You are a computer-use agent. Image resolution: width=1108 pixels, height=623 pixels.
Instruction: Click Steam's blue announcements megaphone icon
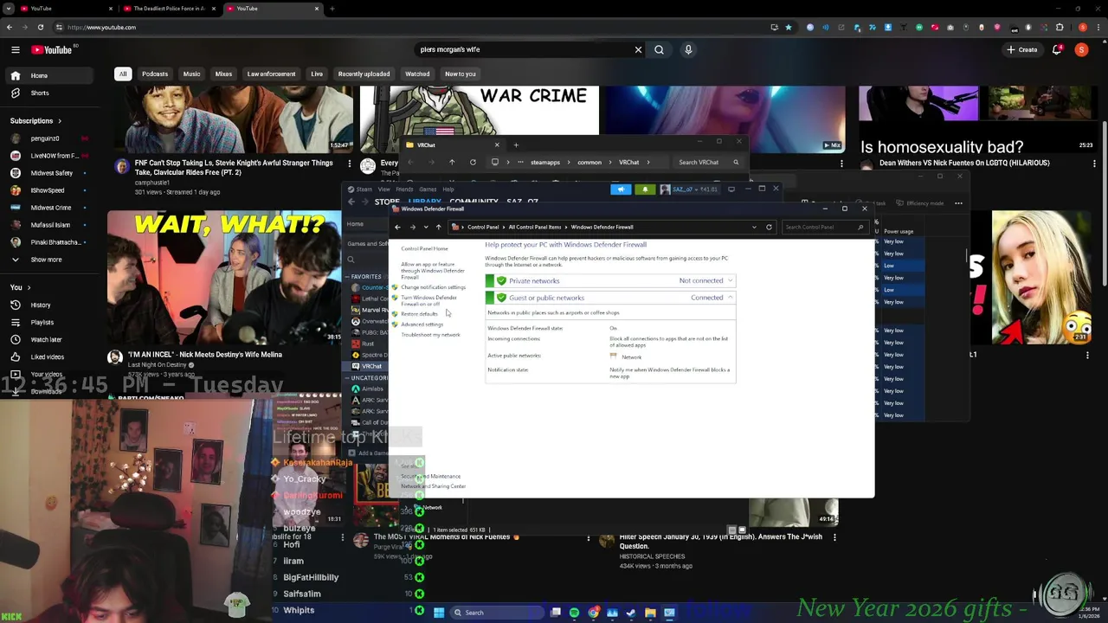point(621,189)
